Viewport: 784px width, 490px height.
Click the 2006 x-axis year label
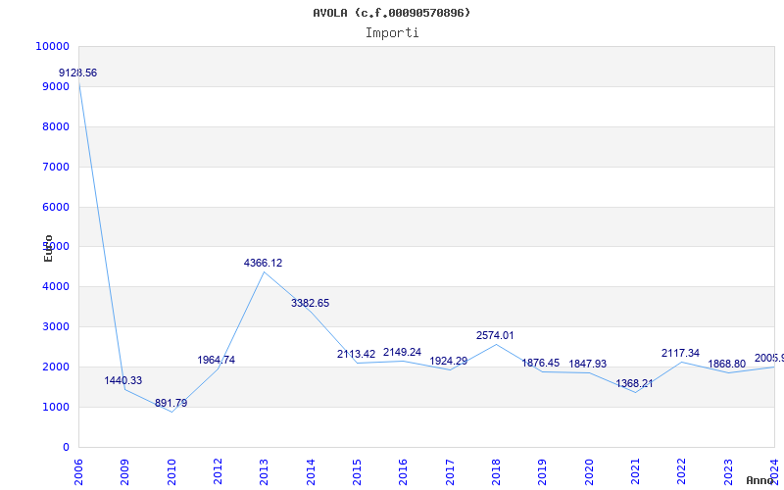pos(78,472)
